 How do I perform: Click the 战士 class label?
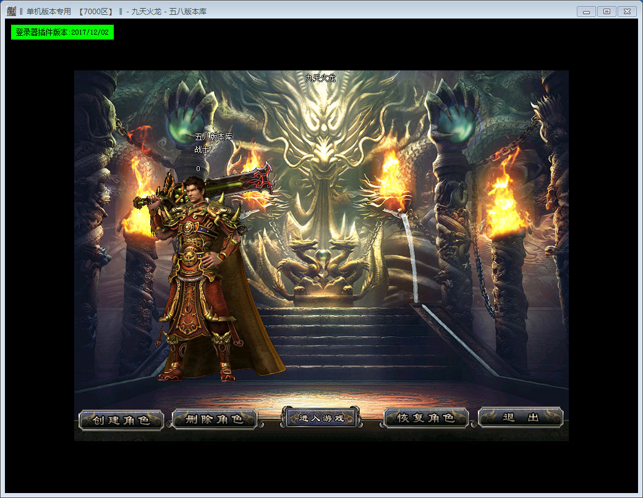point(202,150)
